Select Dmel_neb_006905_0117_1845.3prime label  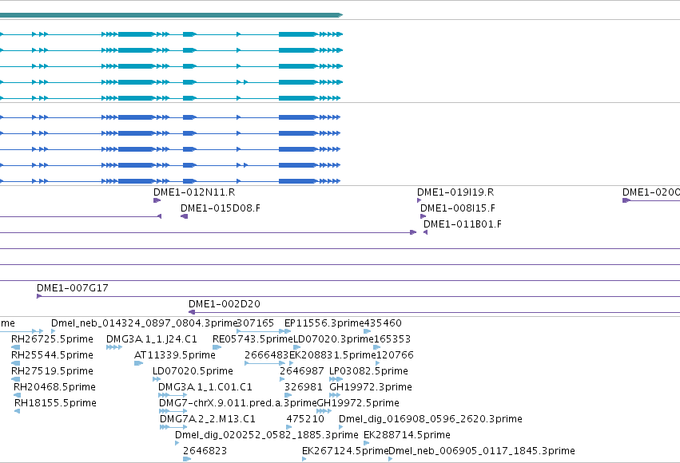tap(481, 451)
